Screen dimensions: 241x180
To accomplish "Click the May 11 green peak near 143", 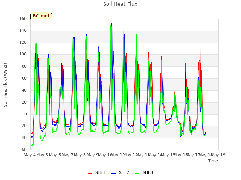I will pos(124,29).
